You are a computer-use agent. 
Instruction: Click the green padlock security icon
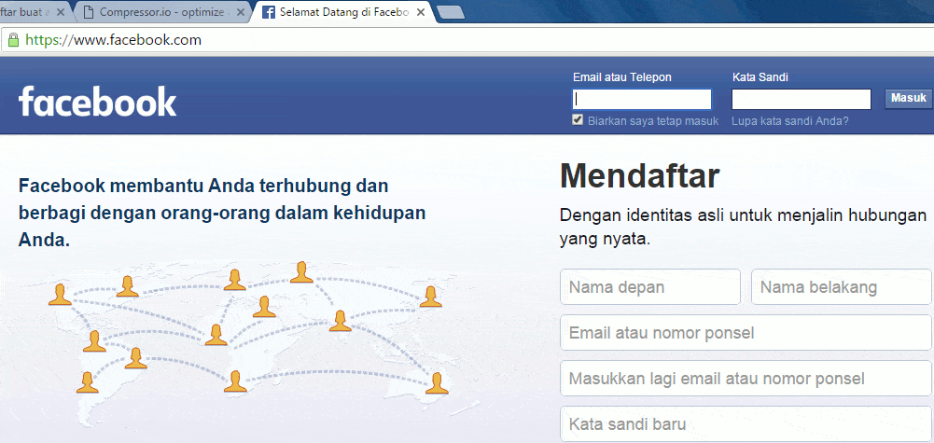click(13, 40)
